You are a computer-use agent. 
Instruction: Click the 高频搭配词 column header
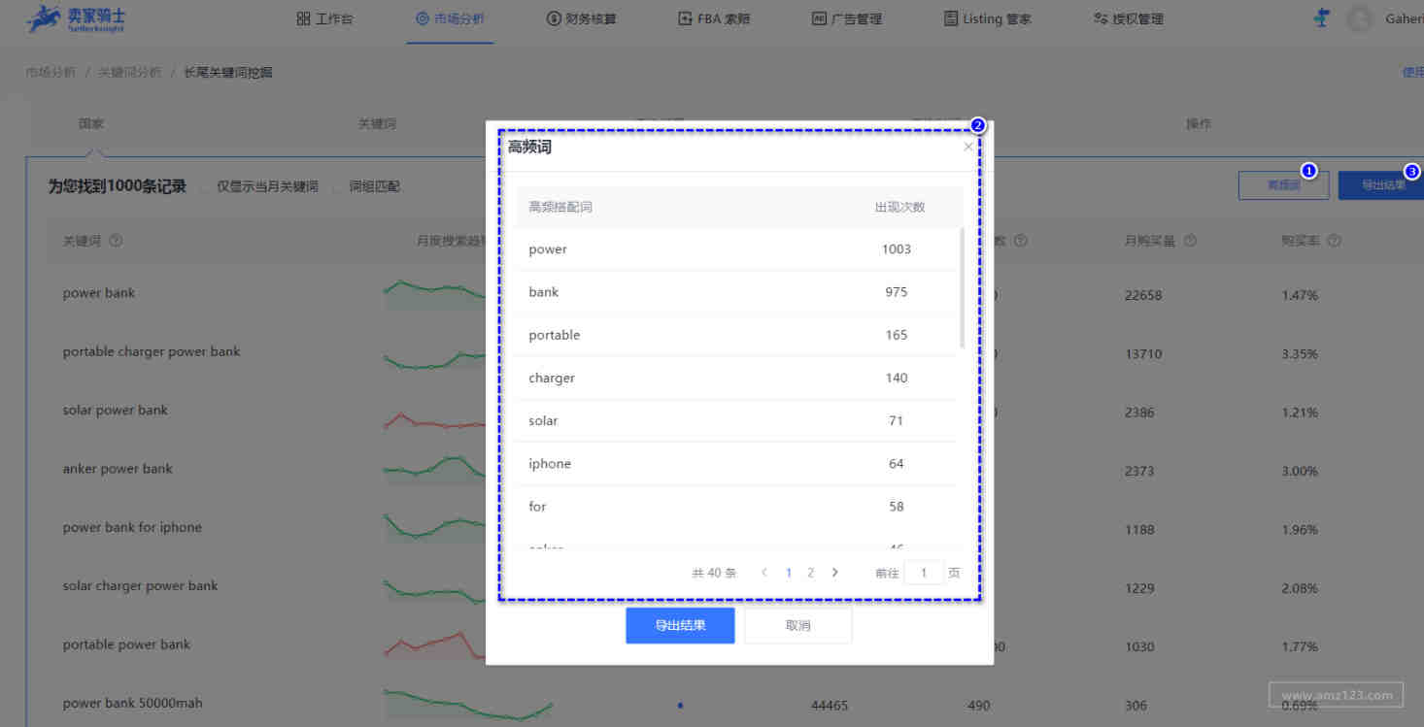pyautogui.click(x=560, y=208)
